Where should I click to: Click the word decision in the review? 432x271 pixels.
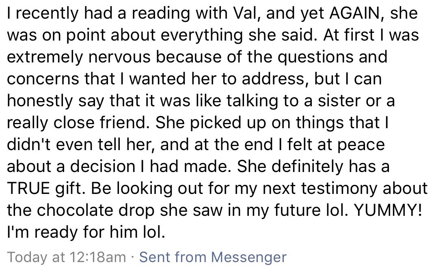103,166
